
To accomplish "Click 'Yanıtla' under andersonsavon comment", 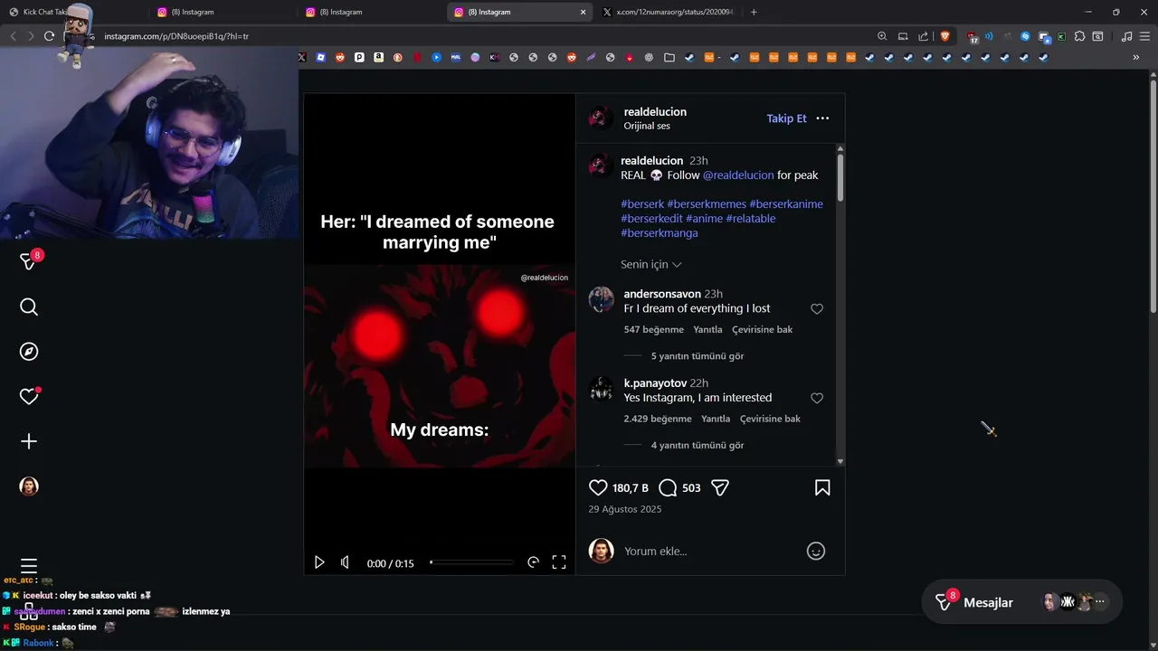I will tap(707, 330).
